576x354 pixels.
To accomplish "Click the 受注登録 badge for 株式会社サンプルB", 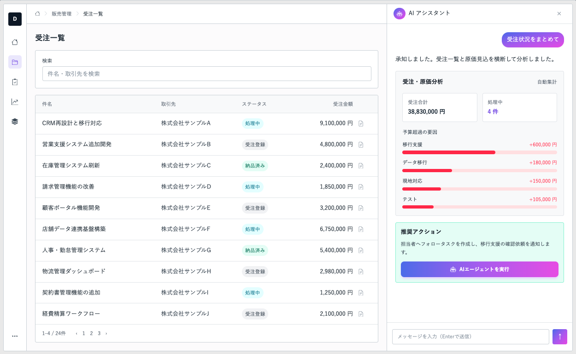I will pyautogui.click(x=255, y=145).
